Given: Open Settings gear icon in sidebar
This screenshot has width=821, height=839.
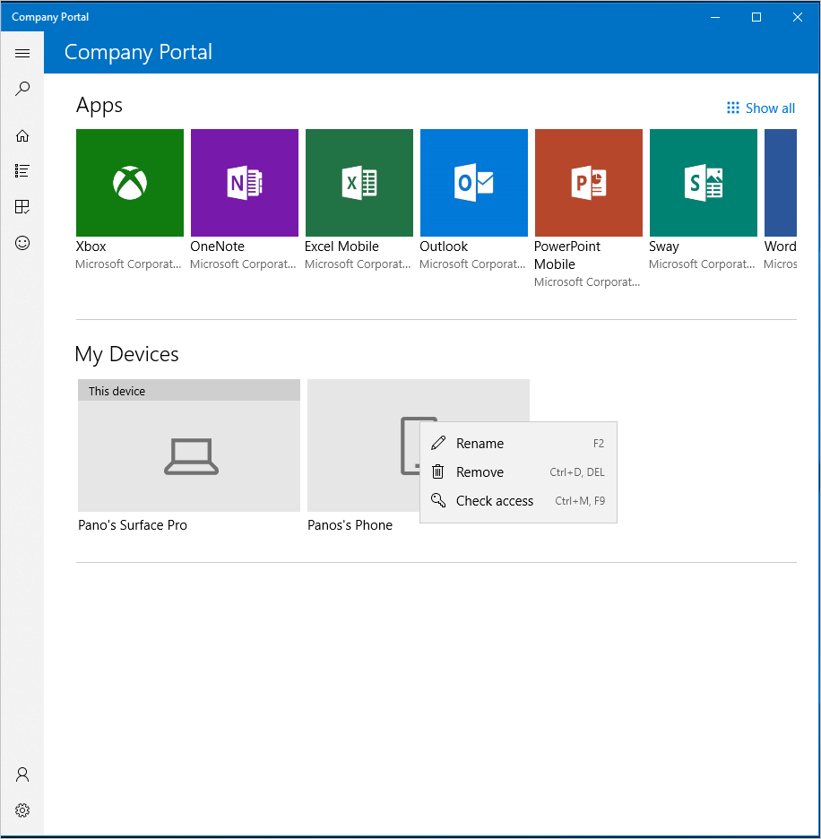Looking at the screenshot, I should [x=22, y=810].
